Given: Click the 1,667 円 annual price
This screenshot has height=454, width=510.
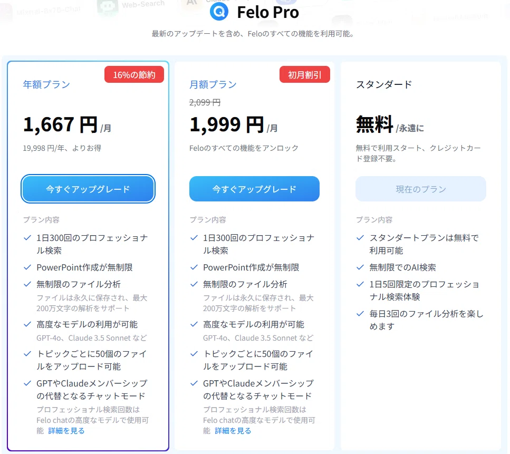Looking at the screenshot, I should [60, 124].
